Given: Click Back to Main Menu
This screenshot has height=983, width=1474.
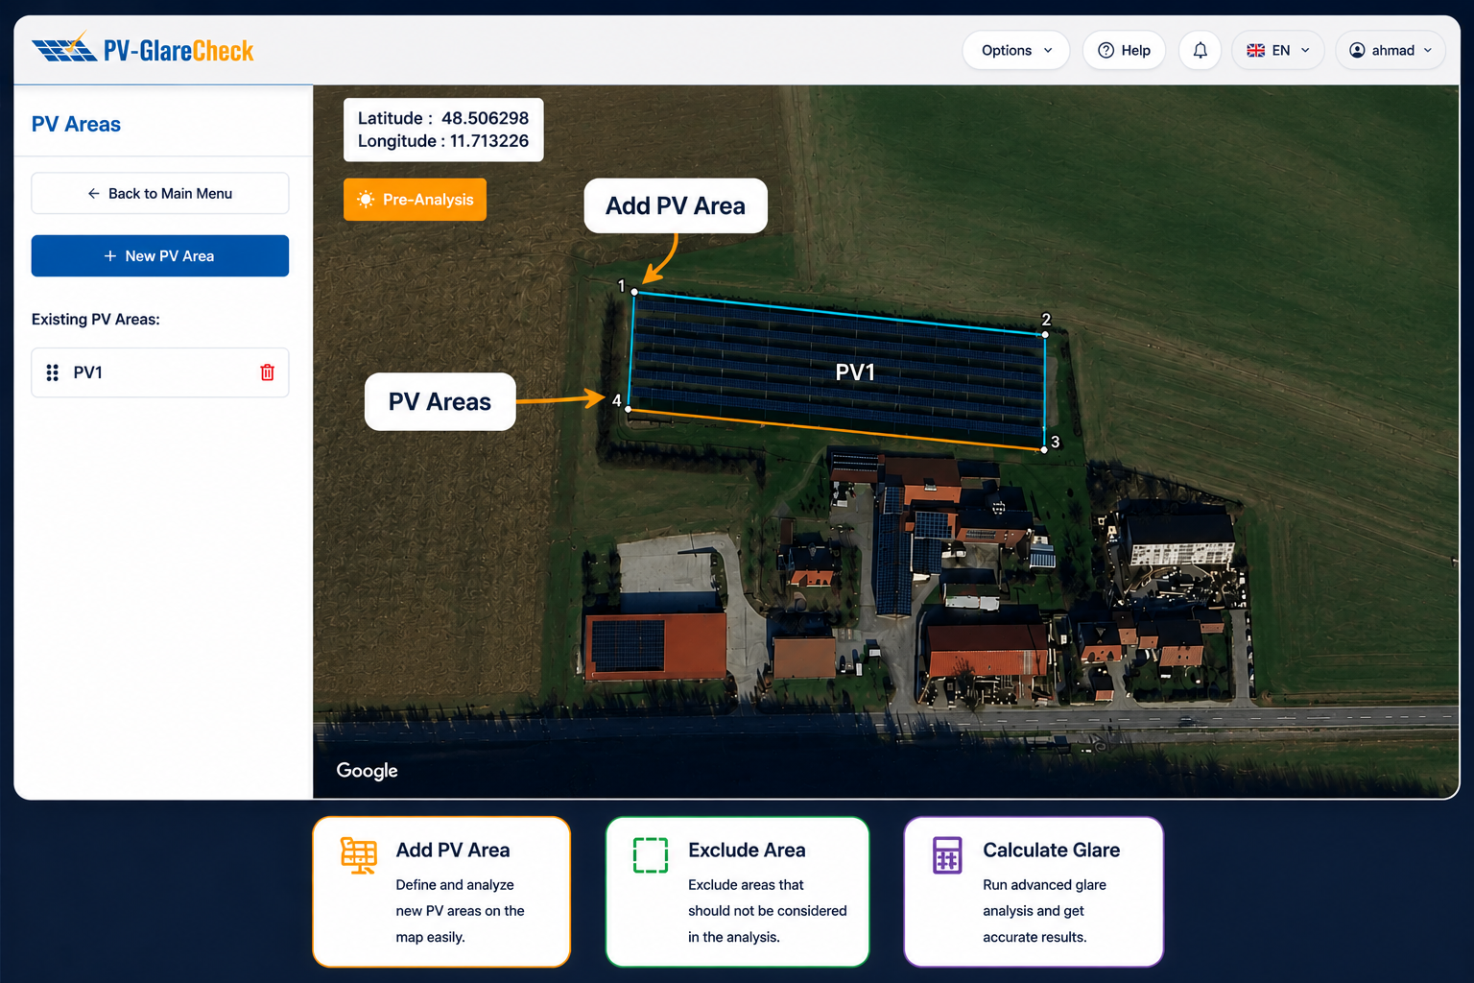Looking at the screenshot, I should [x=160, y=193].
